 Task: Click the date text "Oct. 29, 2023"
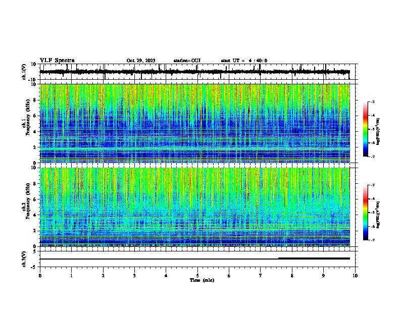pos(141,61)
